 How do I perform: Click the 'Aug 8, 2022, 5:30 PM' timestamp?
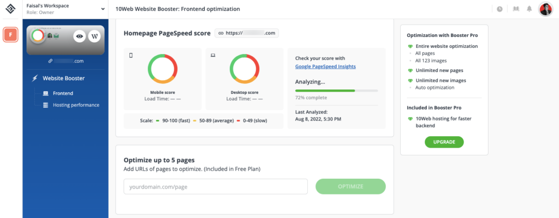pos(318,119)
